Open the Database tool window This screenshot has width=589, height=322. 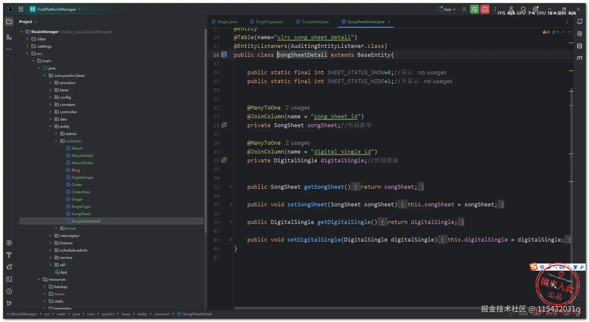(x=580, y=46)
